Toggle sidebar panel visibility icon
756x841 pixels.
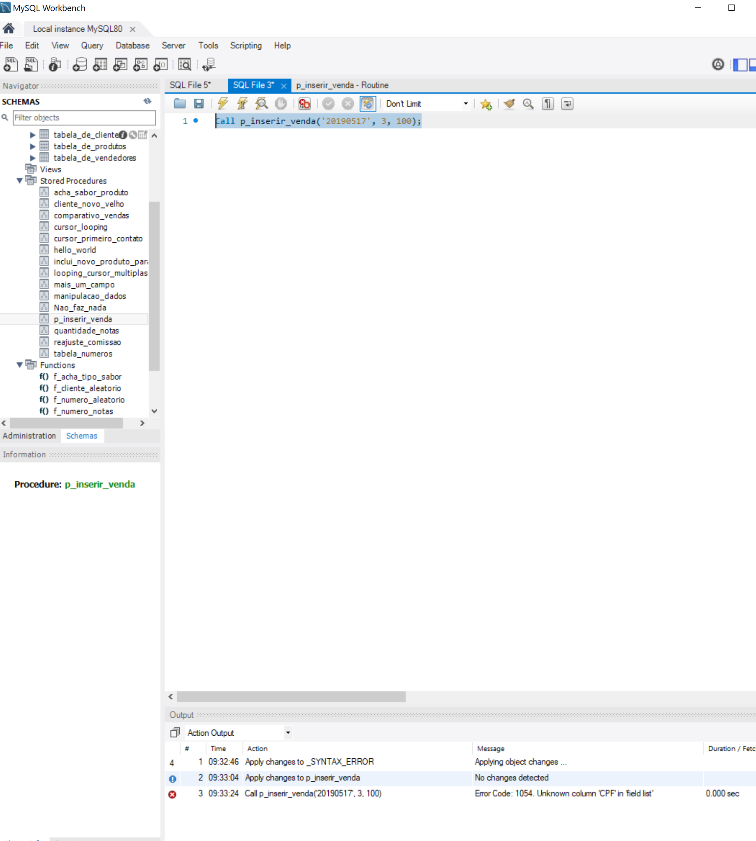pos(740,65)
